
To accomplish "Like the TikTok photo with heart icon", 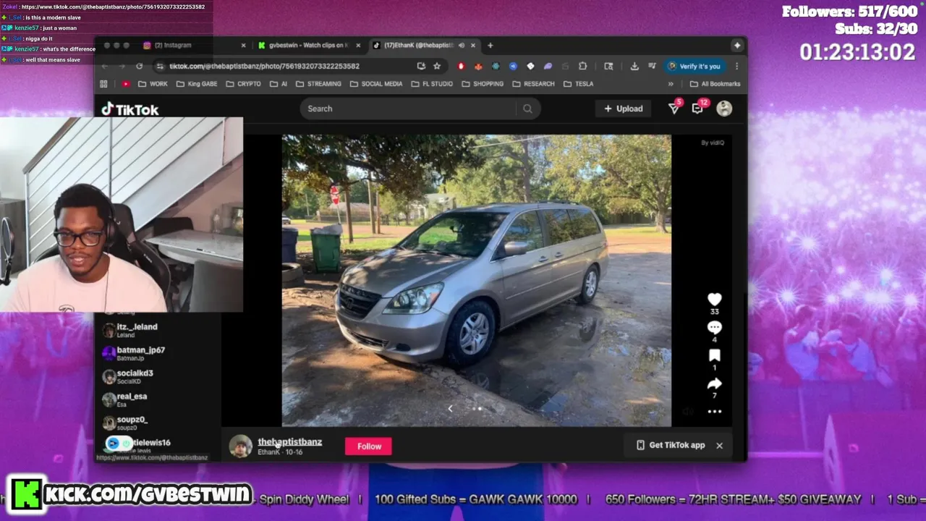I will (714, 299).
